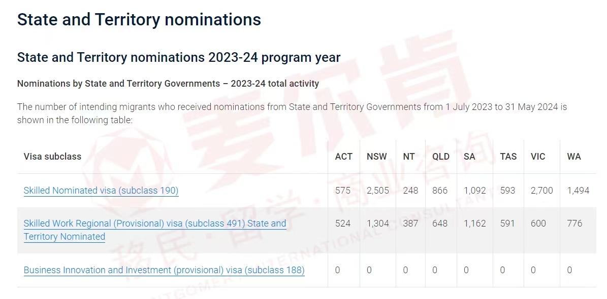Screen dimensions: 607x299
Task: Click the WA column header
Action: click(573, 157)
